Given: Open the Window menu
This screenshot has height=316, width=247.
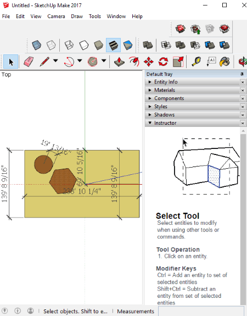Looking at the screenshot, I should (116, 16).
